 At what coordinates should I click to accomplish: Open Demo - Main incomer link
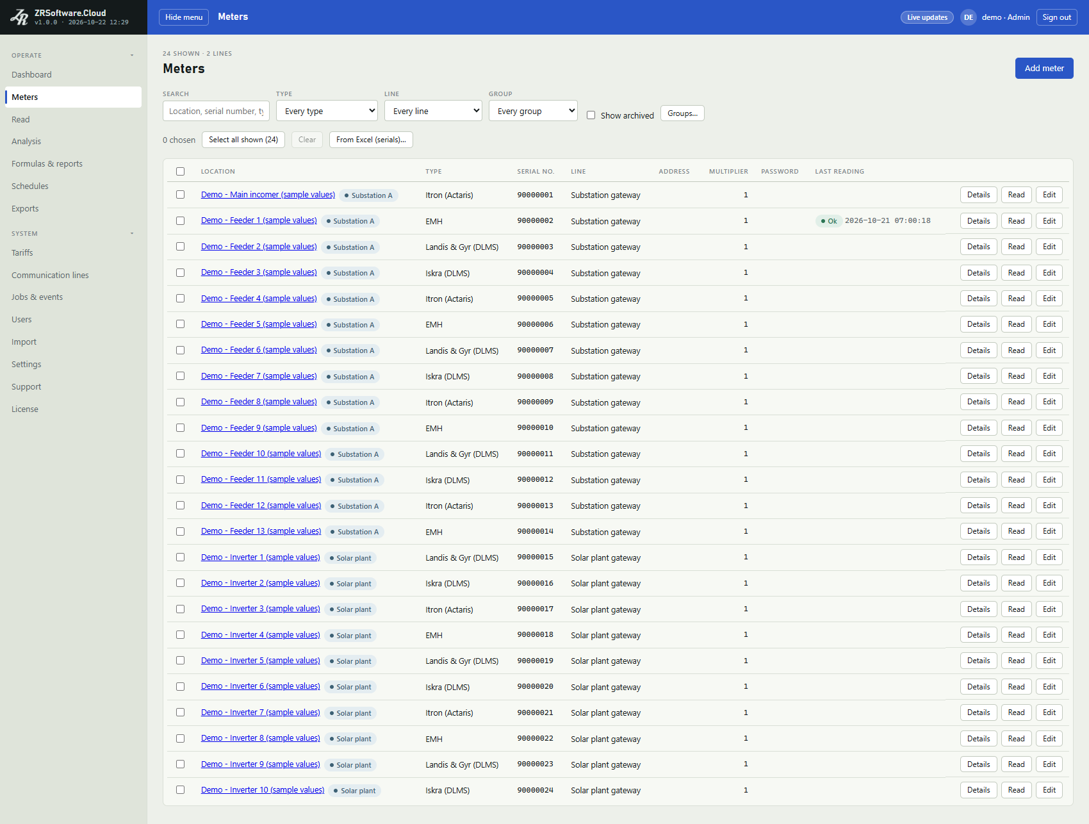pyautogui.click(x=268, y=195)
